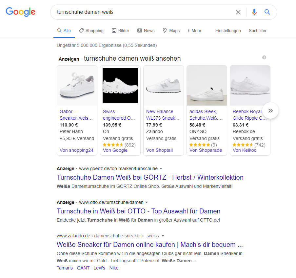The height and width of the screenshot is (278, 296).
Task: Click the 63,31 € Reebok.de price
Action: [x=241, y=125]
